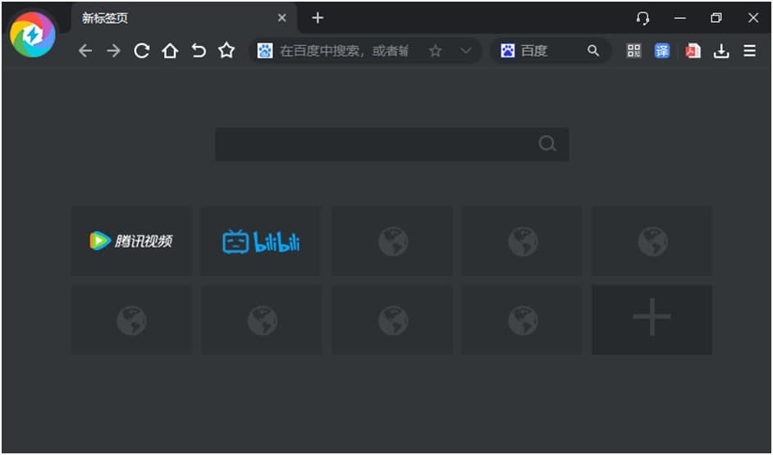Open the bilibili speed dial tile
Screen dimensions: 773x455
261,241
